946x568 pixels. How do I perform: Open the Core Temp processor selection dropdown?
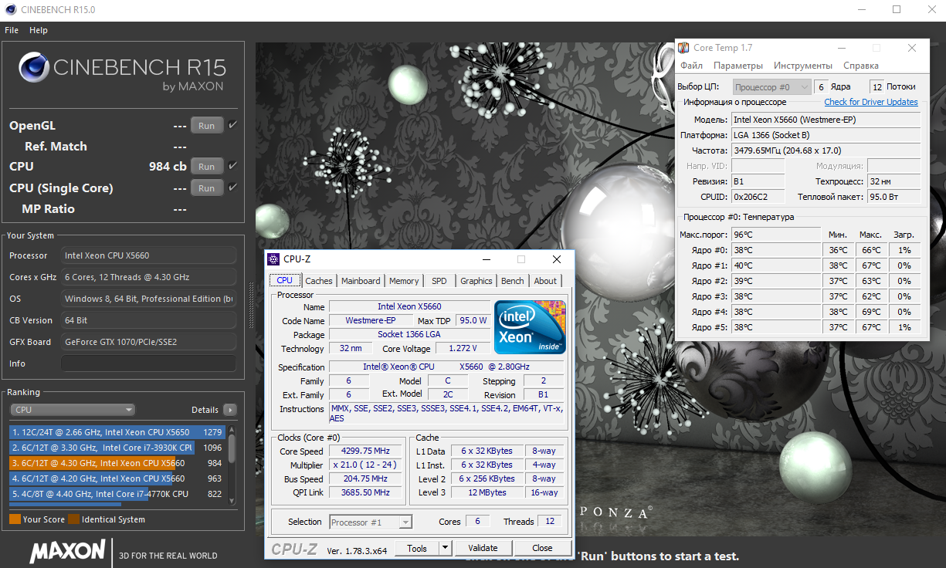click(771, 87)
